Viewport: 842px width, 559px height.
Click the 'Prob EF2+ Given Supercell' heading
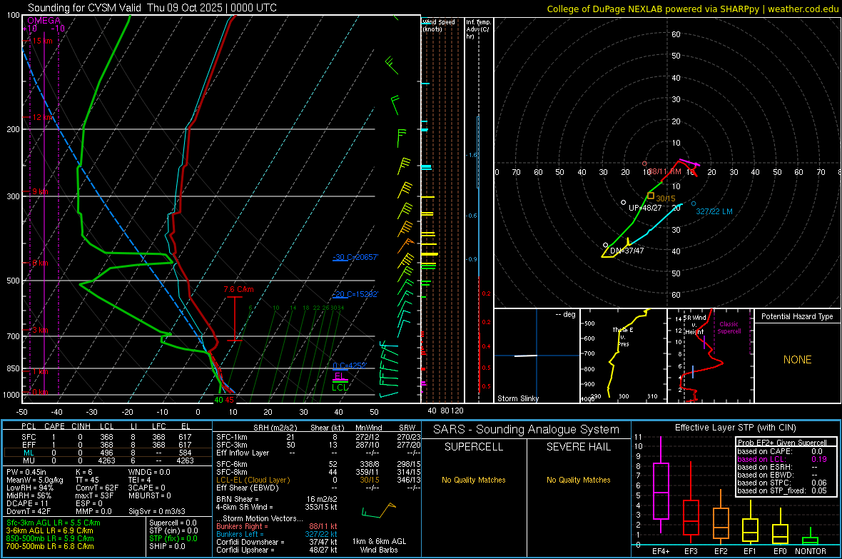782,443
